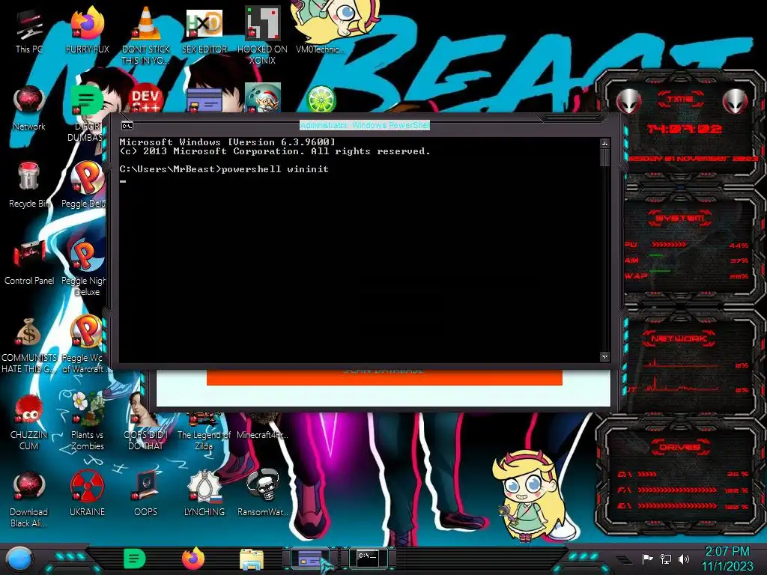Switch to the command prompt taskbar button
Screen dimensions: 767x575
pyautogui.click(x=369, y=558)
